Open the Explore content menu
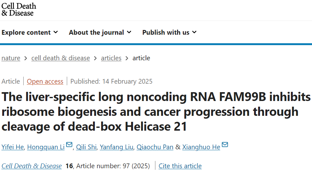Viewport: 312px width, 172px height. [x=30, y=32]
